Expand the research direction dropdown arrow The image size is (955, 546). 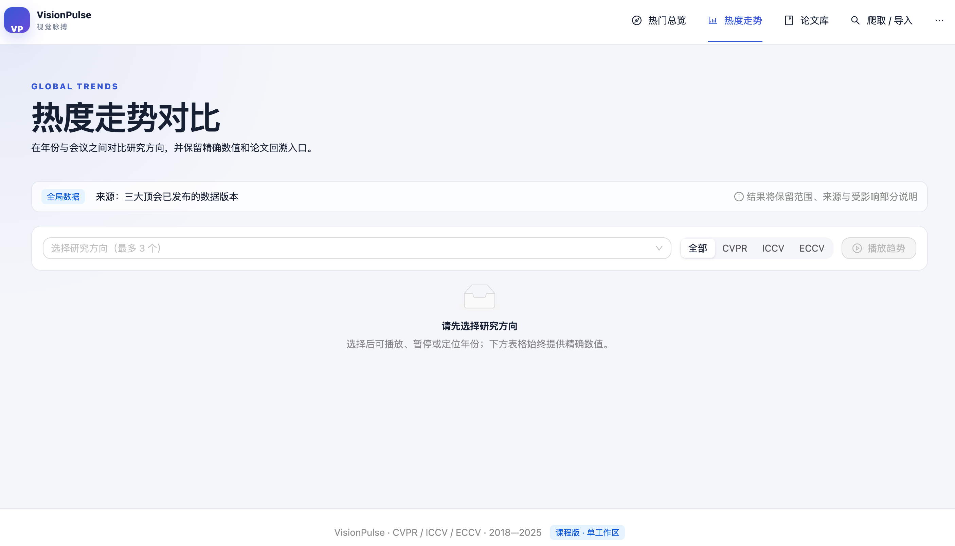(x=659, y=248)
